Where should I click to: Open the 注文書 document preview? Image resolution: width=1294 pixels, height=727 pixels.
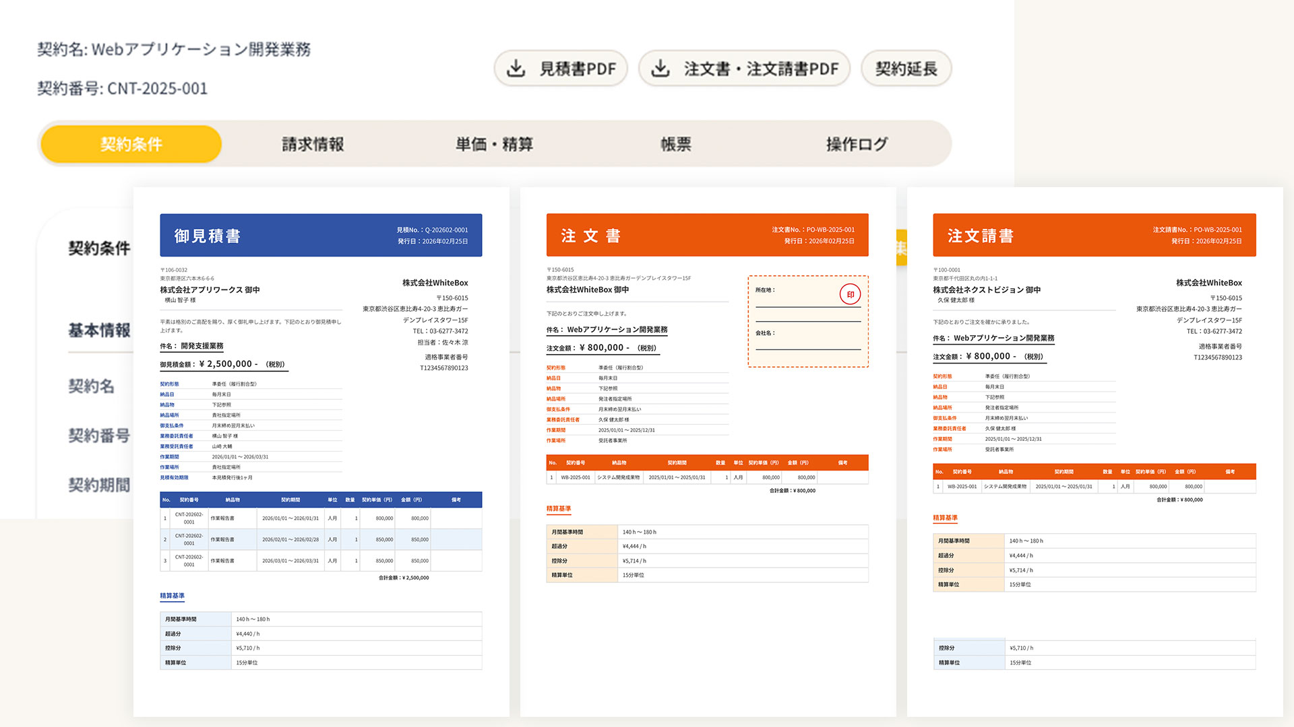(708, 451)
